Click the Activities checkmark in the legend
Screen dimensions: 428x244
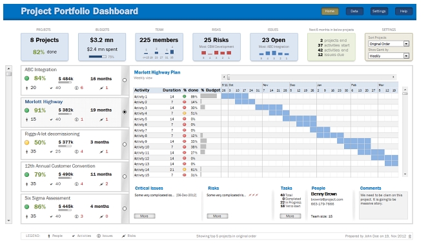pyautogui.click(x=74, y=236)
